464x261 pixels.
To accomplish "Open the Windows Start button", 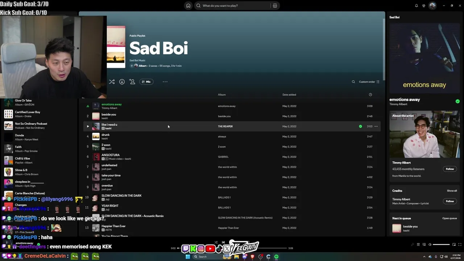I will (188, 257).
